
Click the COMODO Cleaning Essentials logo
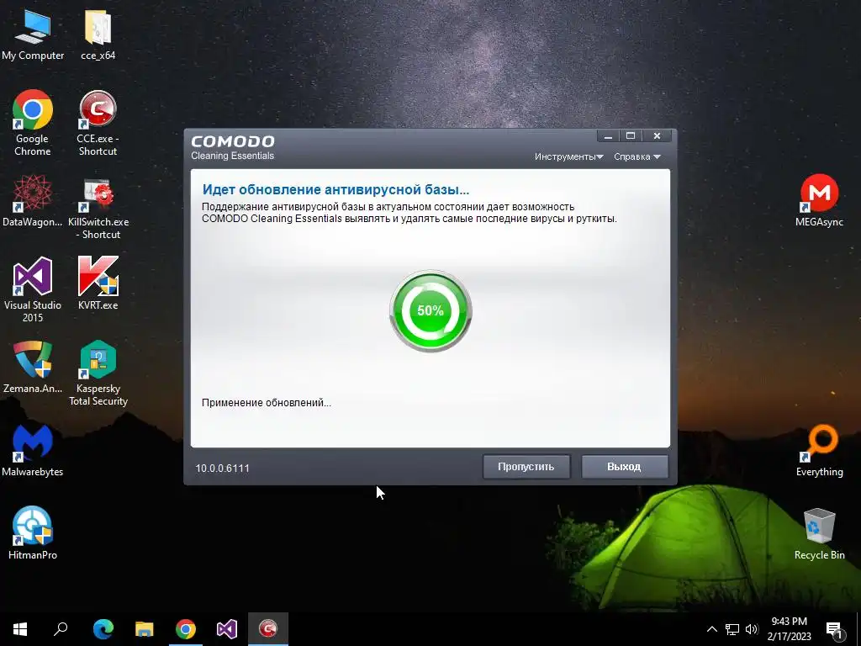(233, 148)
